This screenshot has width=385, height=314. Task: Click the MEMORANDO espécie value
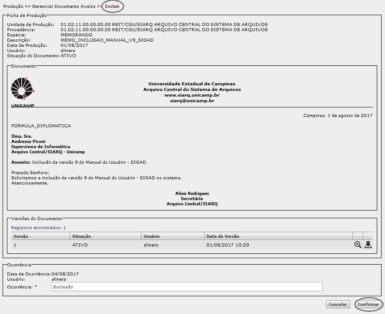[x=77, y=35]
